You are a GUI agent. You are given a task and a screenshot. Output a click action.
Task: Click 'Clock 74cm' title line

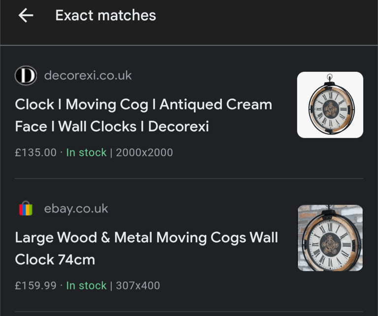55,259
